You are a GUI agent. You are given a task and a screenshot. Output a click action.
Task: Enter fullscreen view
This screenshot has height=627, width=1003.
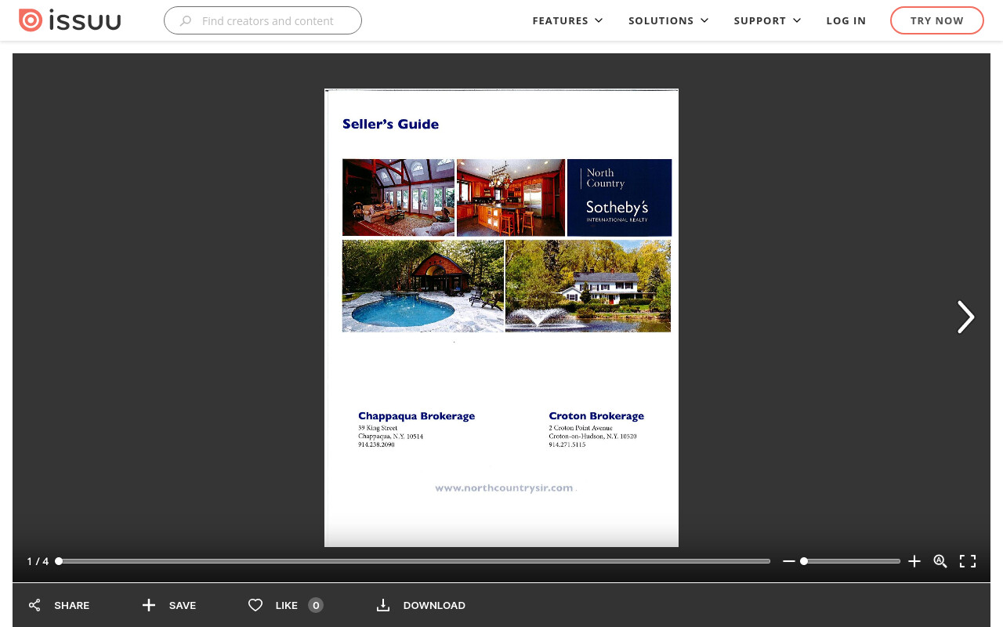[968, 561]
